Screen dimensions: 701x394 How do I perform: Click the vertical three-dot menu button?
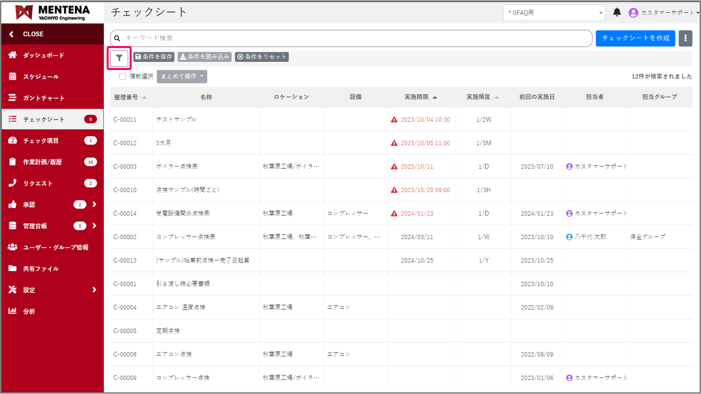(x=685, y=38)
